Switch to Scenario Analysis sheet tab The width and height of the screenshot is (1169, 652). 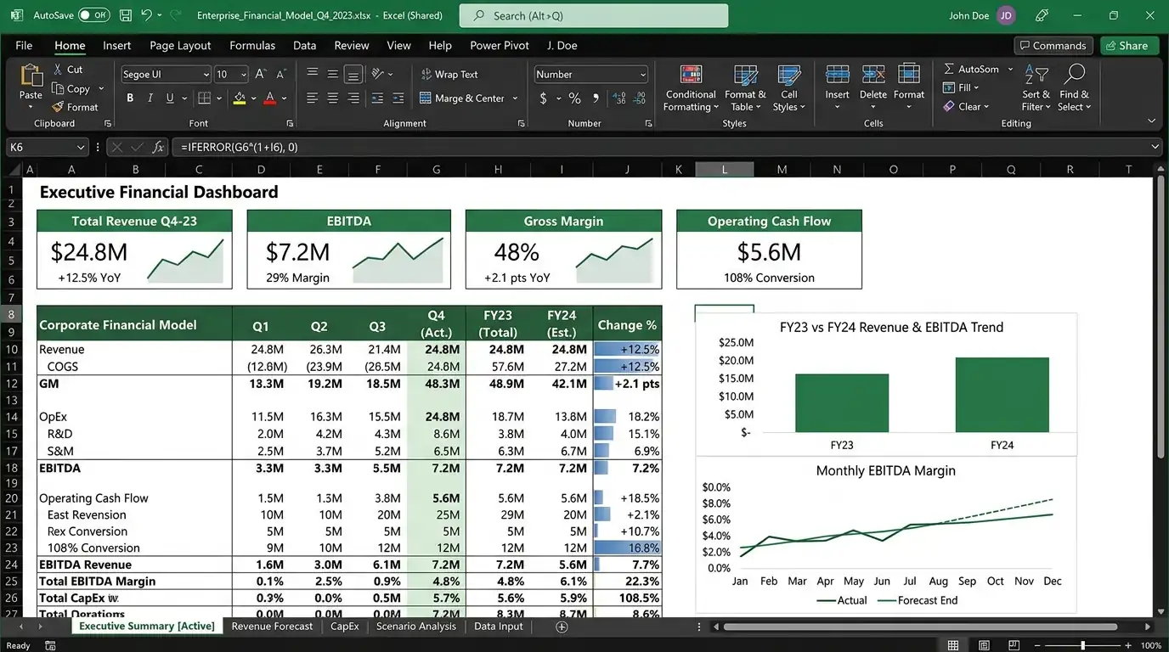pos(416,627)
